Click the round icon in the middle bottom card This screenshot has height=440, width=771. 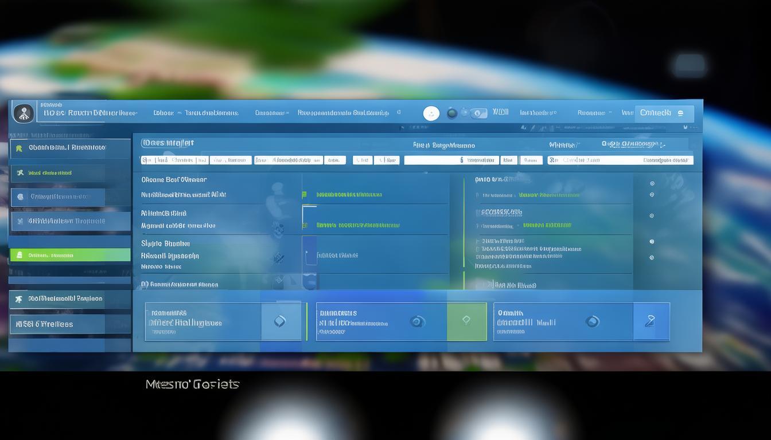pyautogui.click(x=418, y=321)
